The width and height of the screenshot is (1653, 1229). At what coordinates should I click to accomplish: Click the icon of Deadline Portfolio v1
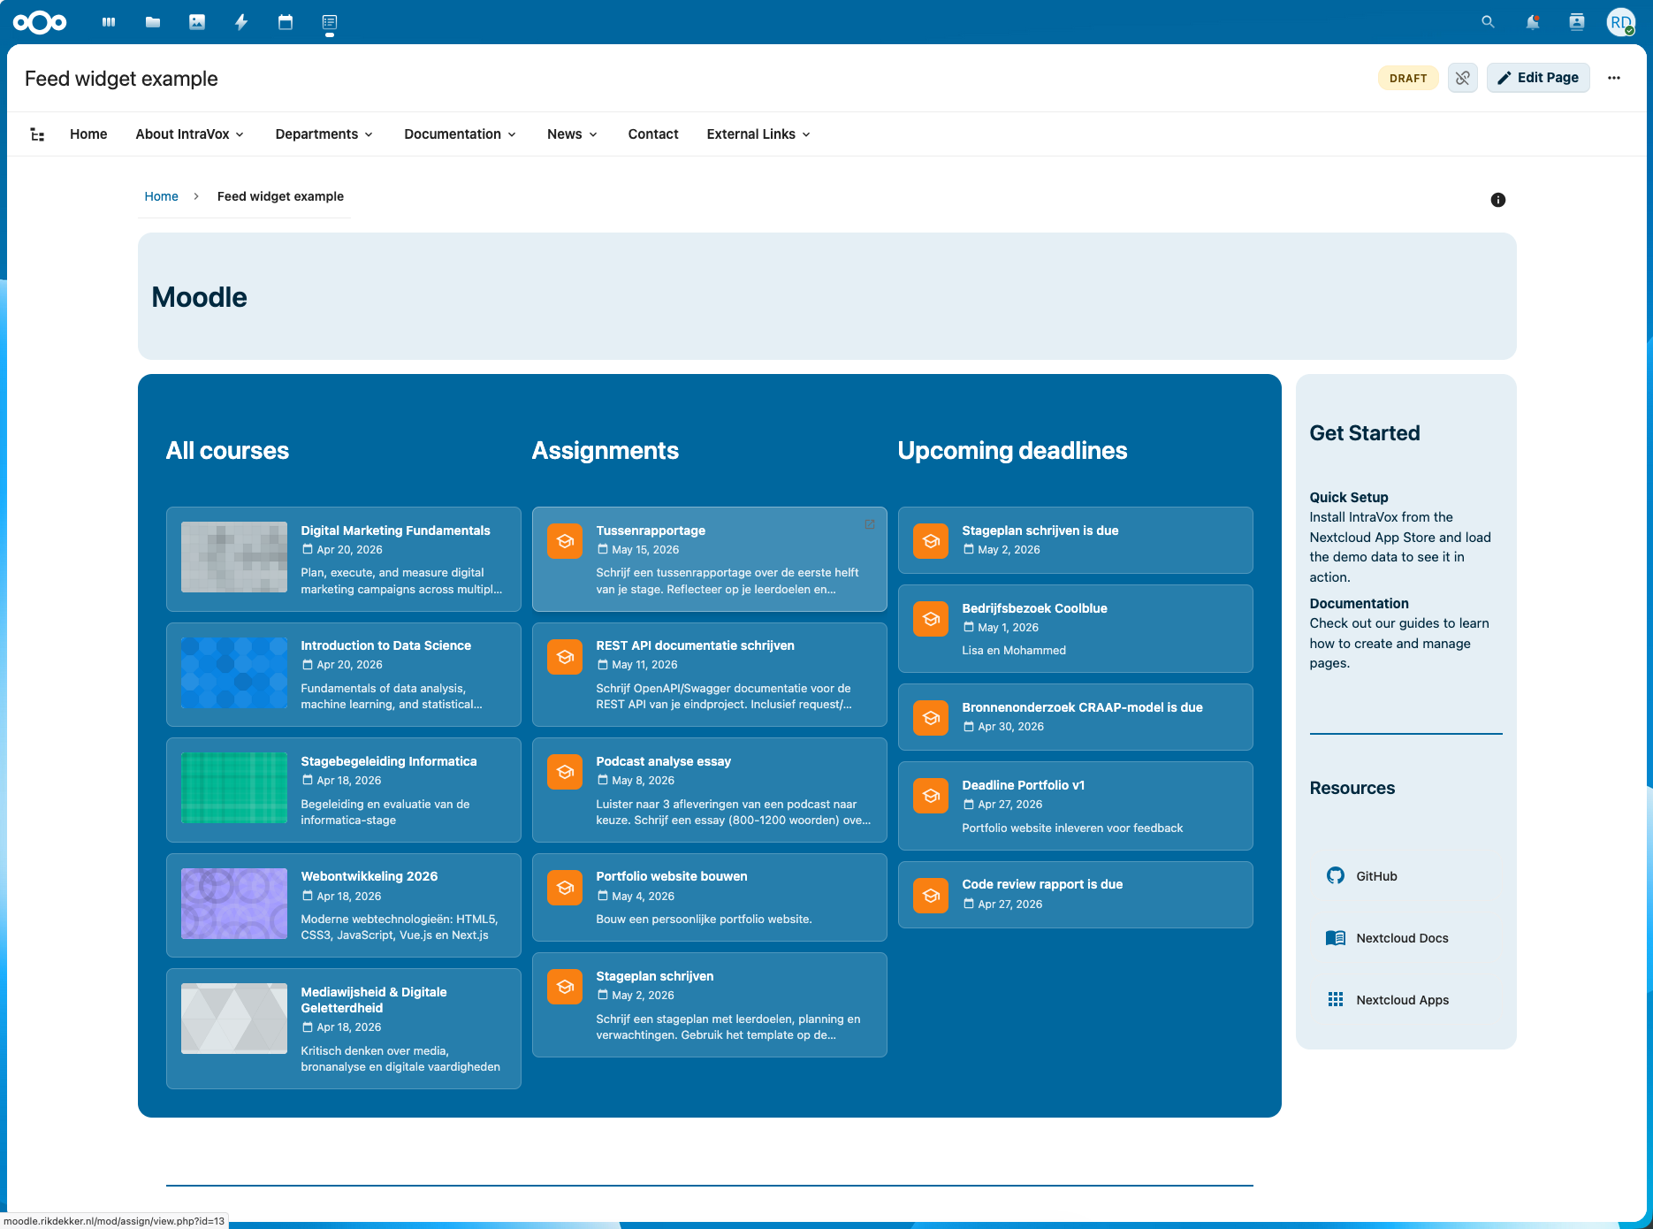[931, 796]
